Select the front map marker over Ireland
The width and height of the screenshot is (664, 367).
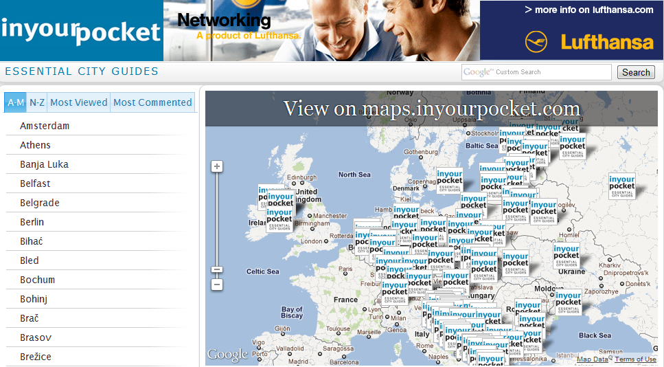tap(279, 219)
